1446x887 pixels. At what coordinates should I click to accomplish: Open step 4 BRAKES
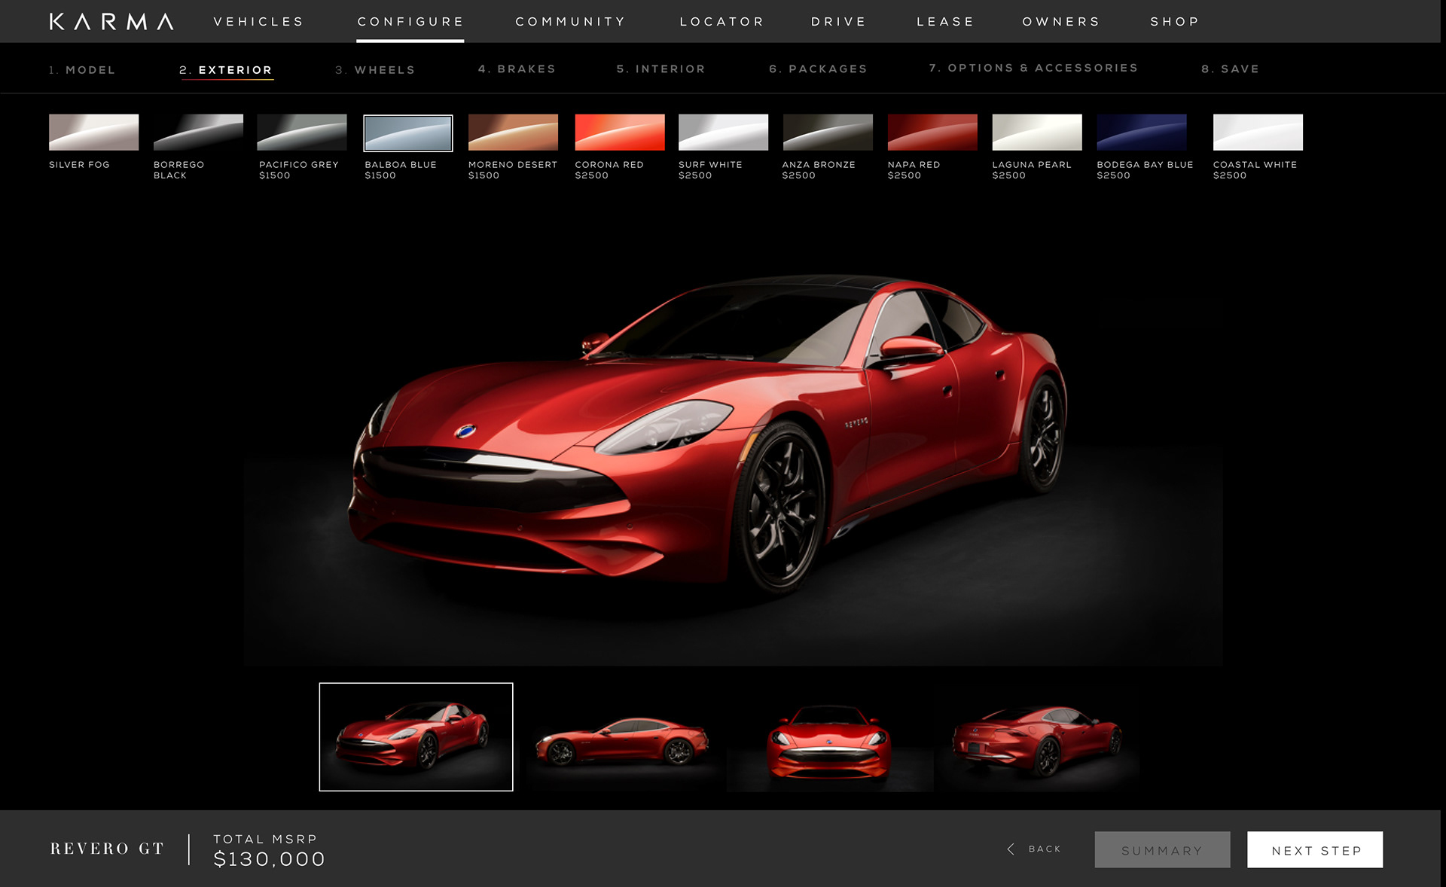point(517,69)
